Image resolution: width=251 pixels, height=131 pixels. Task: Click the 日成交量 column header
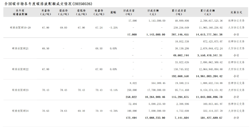click(x=129, y=12)
